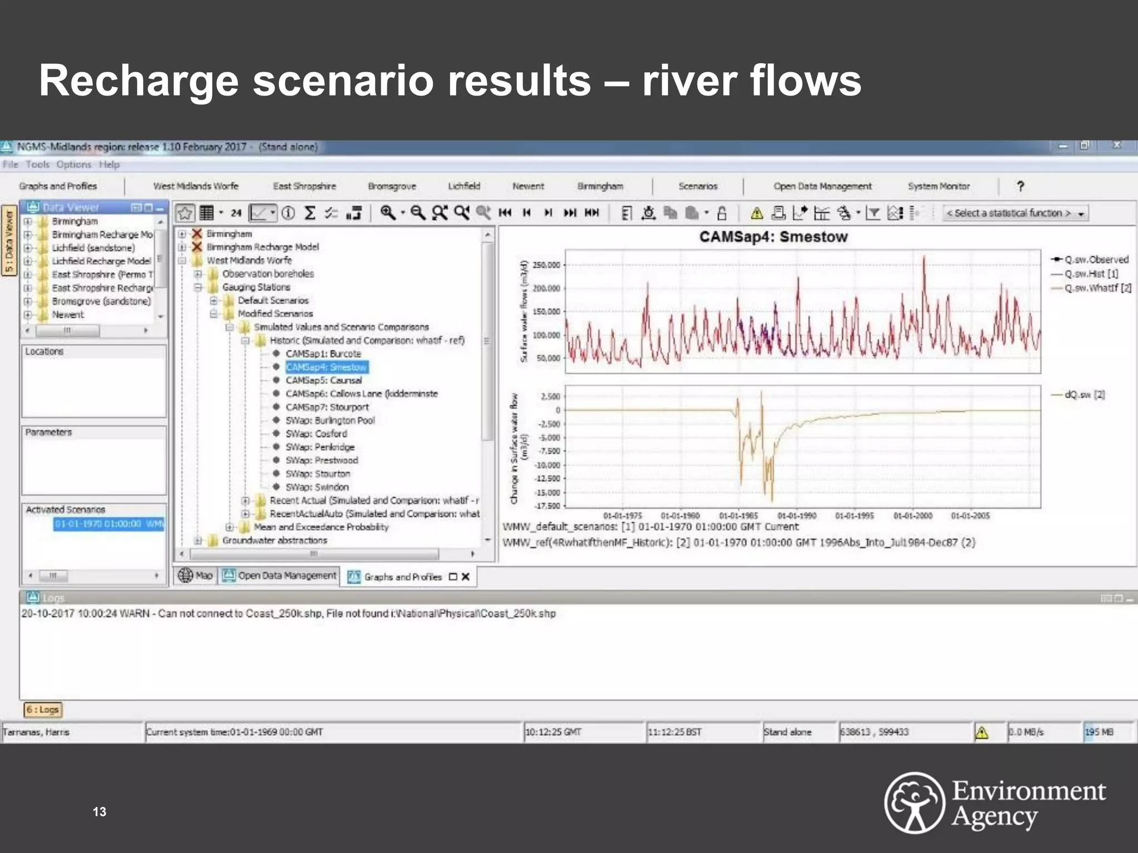Viewport: 1138px width, 853px height.
Task: Select CAMSap1: Burcote tree item
Action: 323,354
